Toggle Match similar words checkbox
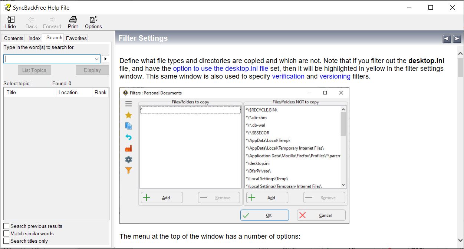The image size is (464, 249). point(6,233)
